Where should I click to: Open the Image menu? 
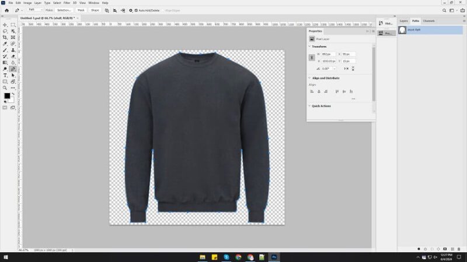click(x=27, y=3)
